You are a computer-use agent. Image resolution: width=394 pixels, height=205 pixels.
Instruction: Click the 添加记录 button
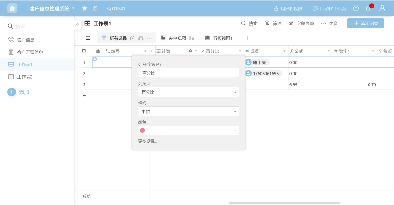[365, 23]
